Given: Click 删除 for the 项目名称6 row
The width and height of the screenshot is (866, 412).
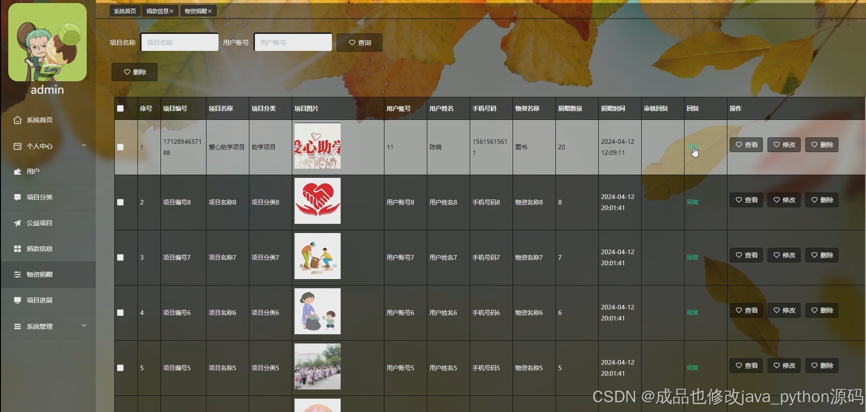Looking at the screenshot, I should tap(822, 310).
